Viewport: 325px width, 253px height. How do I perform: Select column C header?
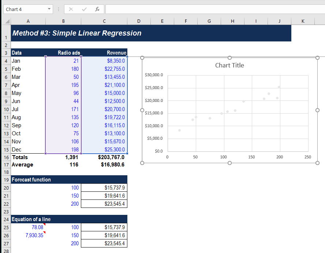104,21
